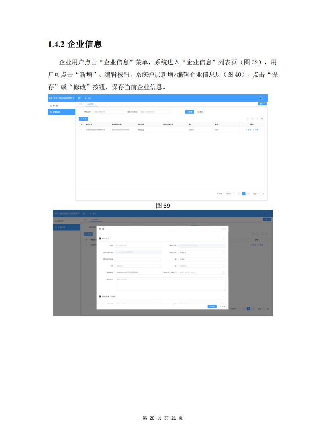This screenshot has height=447, width=316.
Task: Click the dimmed user avatar behind the 新增 dialog
Action: tap(265, 213)
